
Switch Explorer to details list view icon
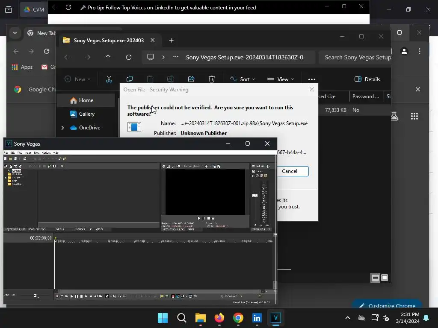pyautogui.click(x=375, y=278)
